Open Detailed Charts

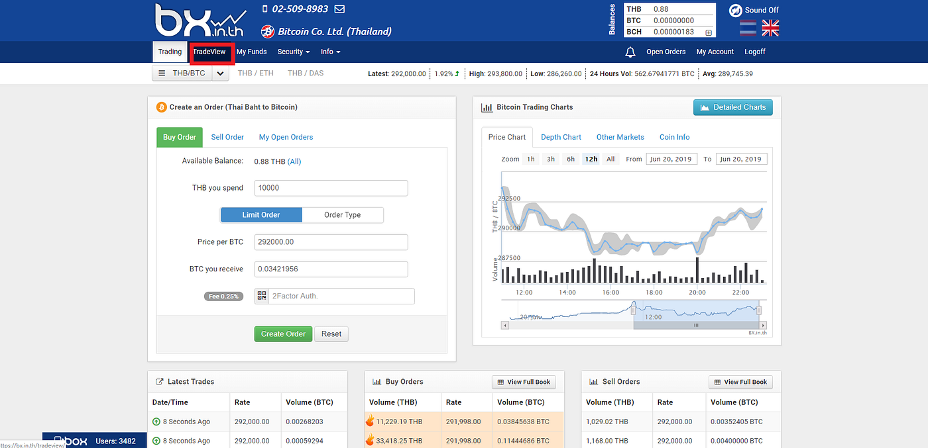pos(732,107)
